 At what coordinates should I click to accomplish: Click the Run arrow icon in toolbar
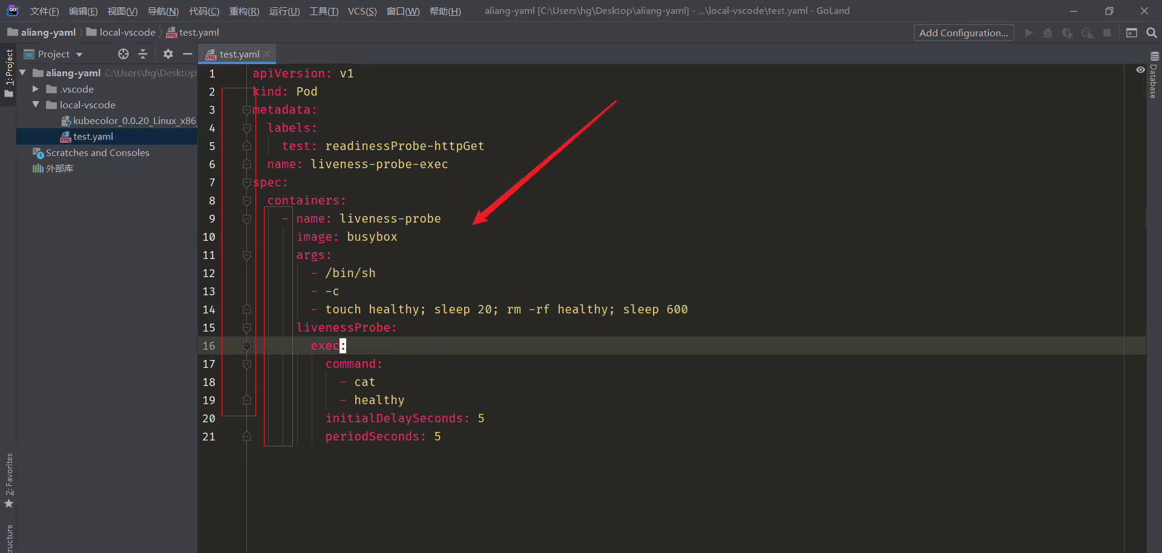[x=1028, y=33]
